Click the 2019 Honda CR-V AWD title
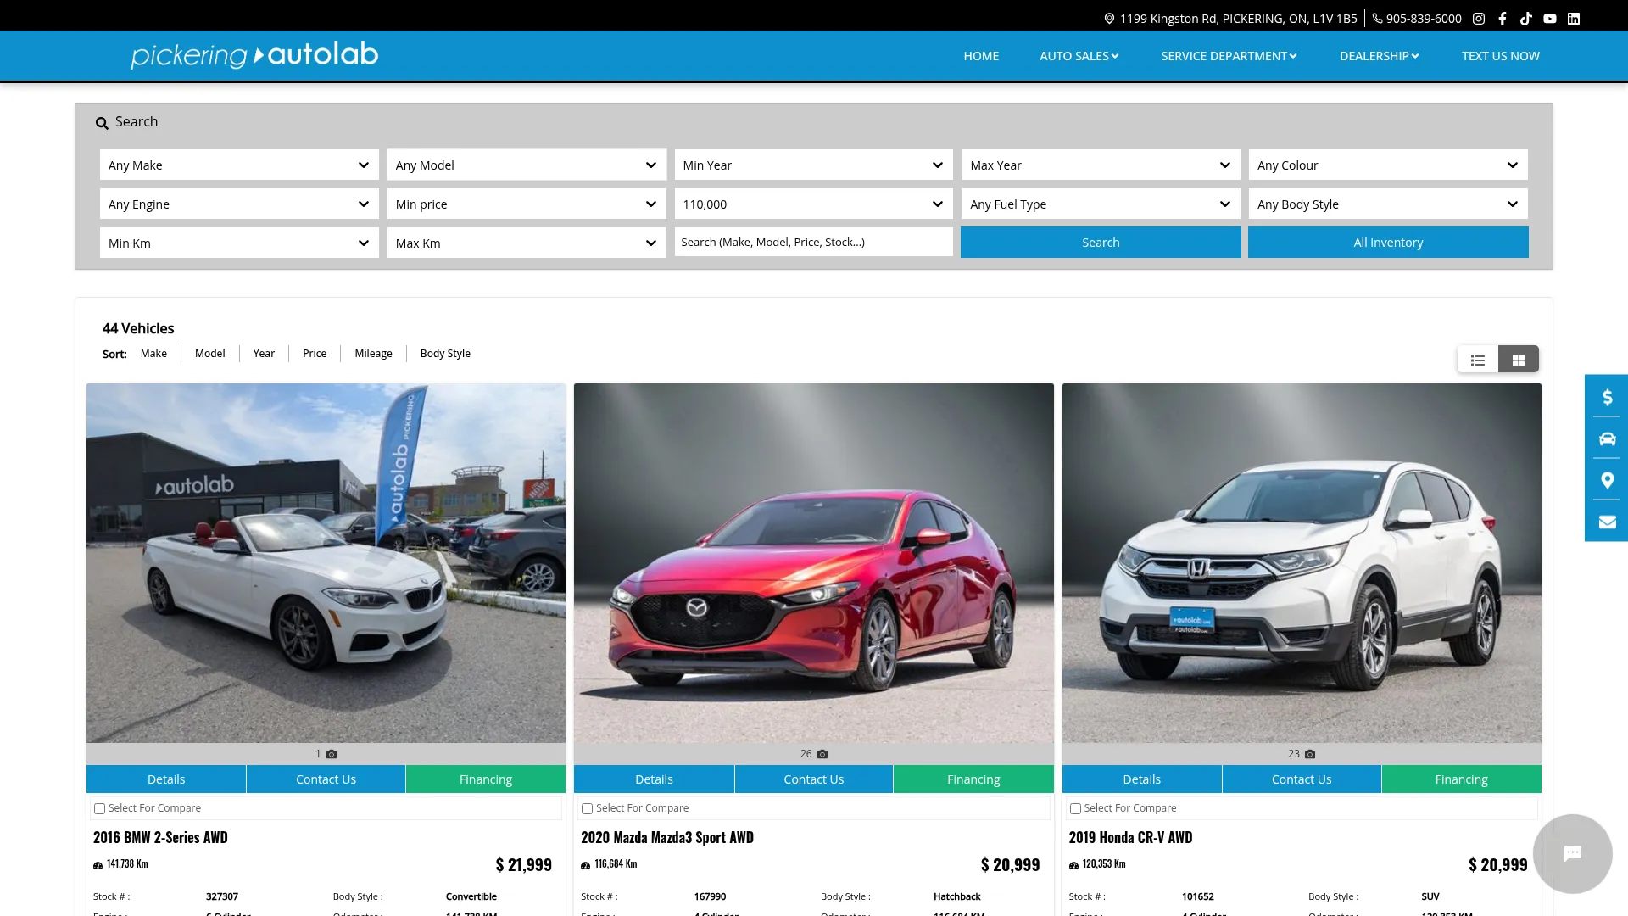Image resolution: width=1628 pixels, height=916 pixels. click(1130, 838)
